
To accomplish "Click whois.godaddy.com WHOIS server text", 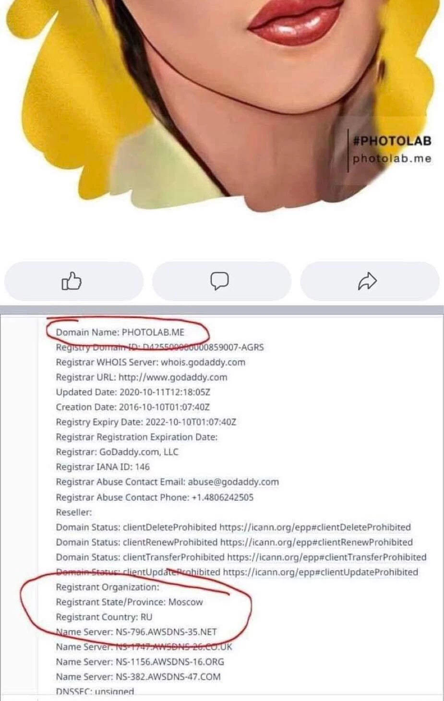I will pyautogui.click(x=203, y=362).
